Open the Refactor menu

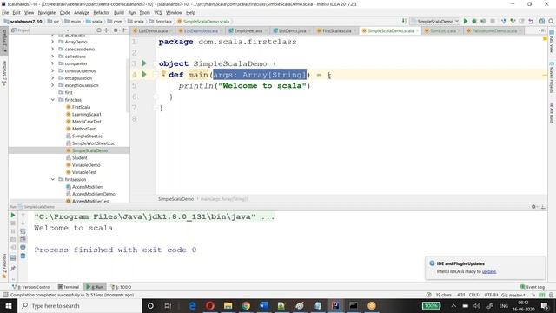pyautogui.click(x=102, y=12)
